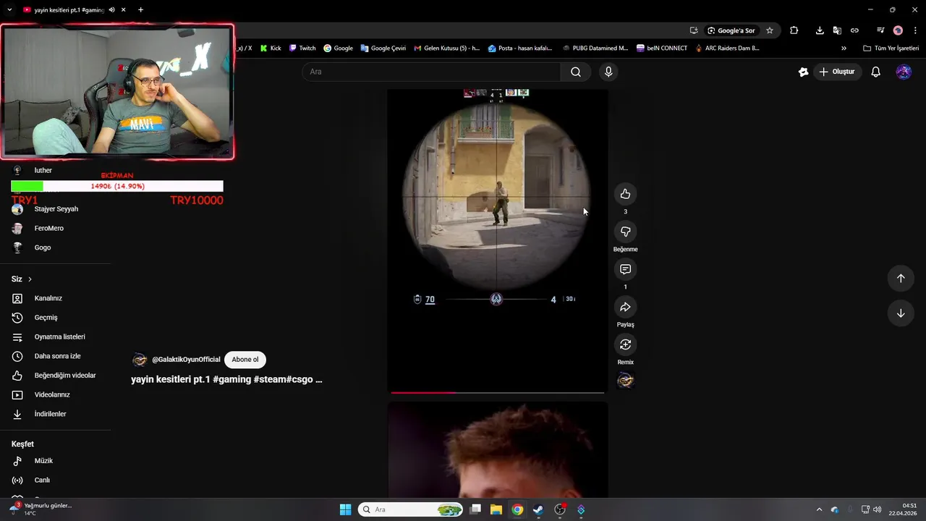Viewport: 926px width, 521px height.
Task: Open File Explorer from the taskbar
Action: pyautogui.click(x=496, y=509)
